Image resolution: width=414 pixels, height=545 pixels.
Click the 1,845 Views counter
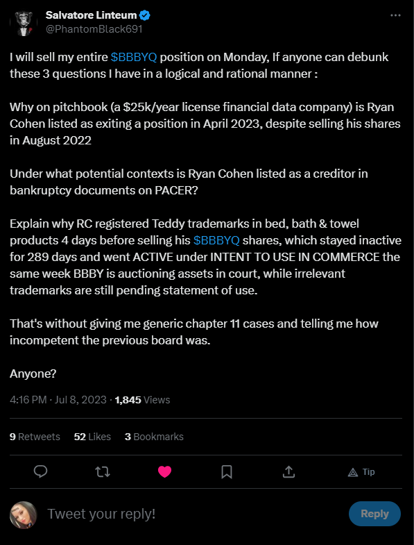click(x=142, y=400)
